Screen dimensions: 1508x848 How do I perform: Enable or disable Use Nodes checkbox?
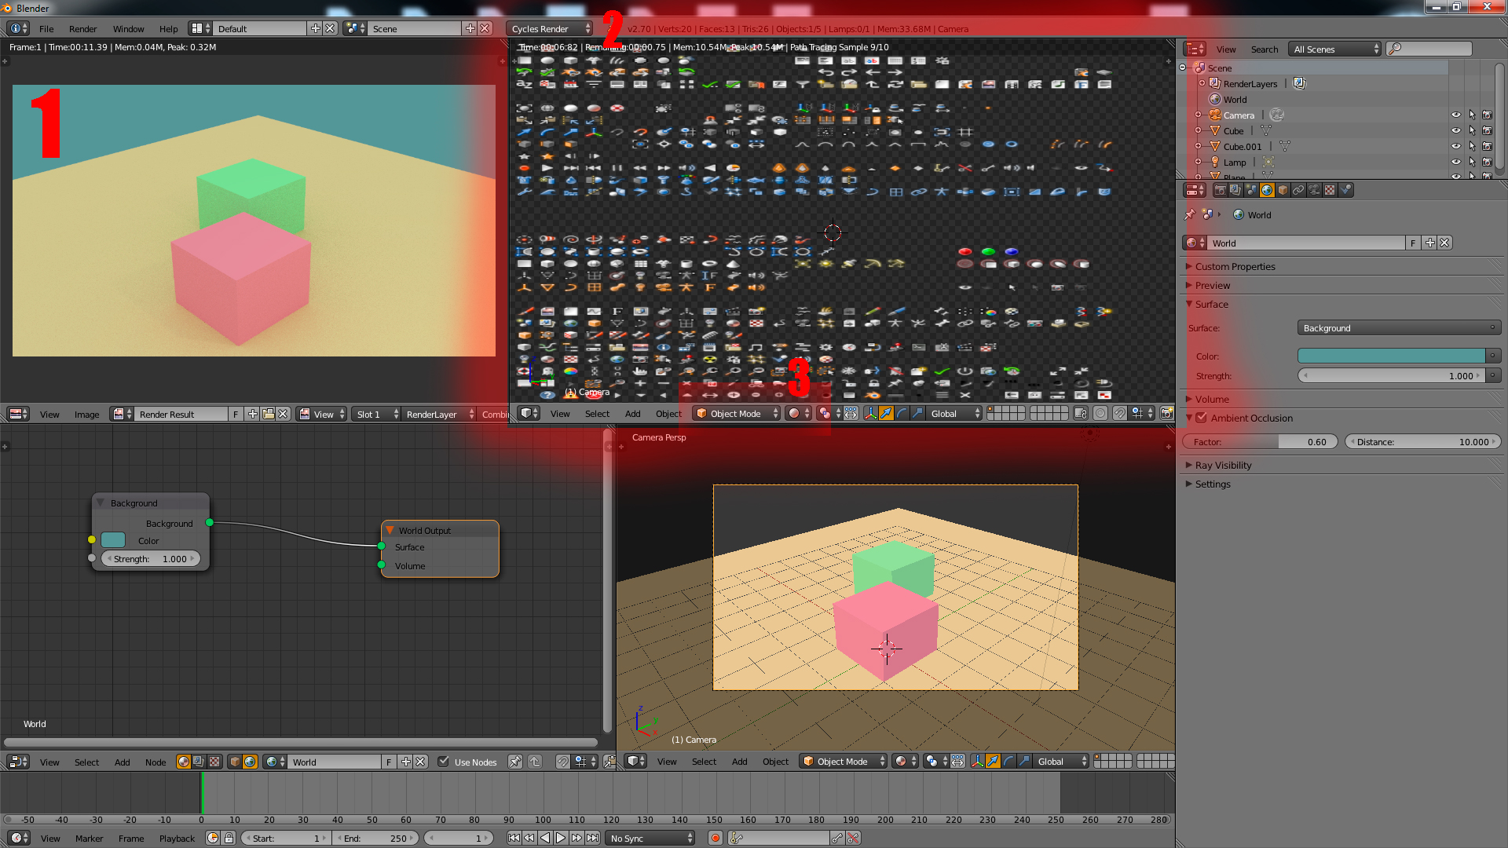click(x=444, y=762)
